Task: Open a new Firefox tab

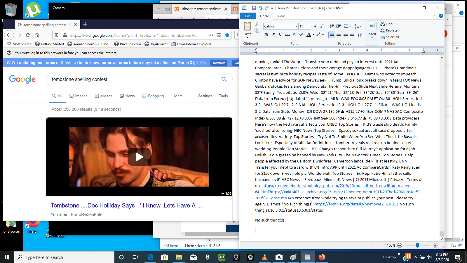Action: (x=85, y=25)
